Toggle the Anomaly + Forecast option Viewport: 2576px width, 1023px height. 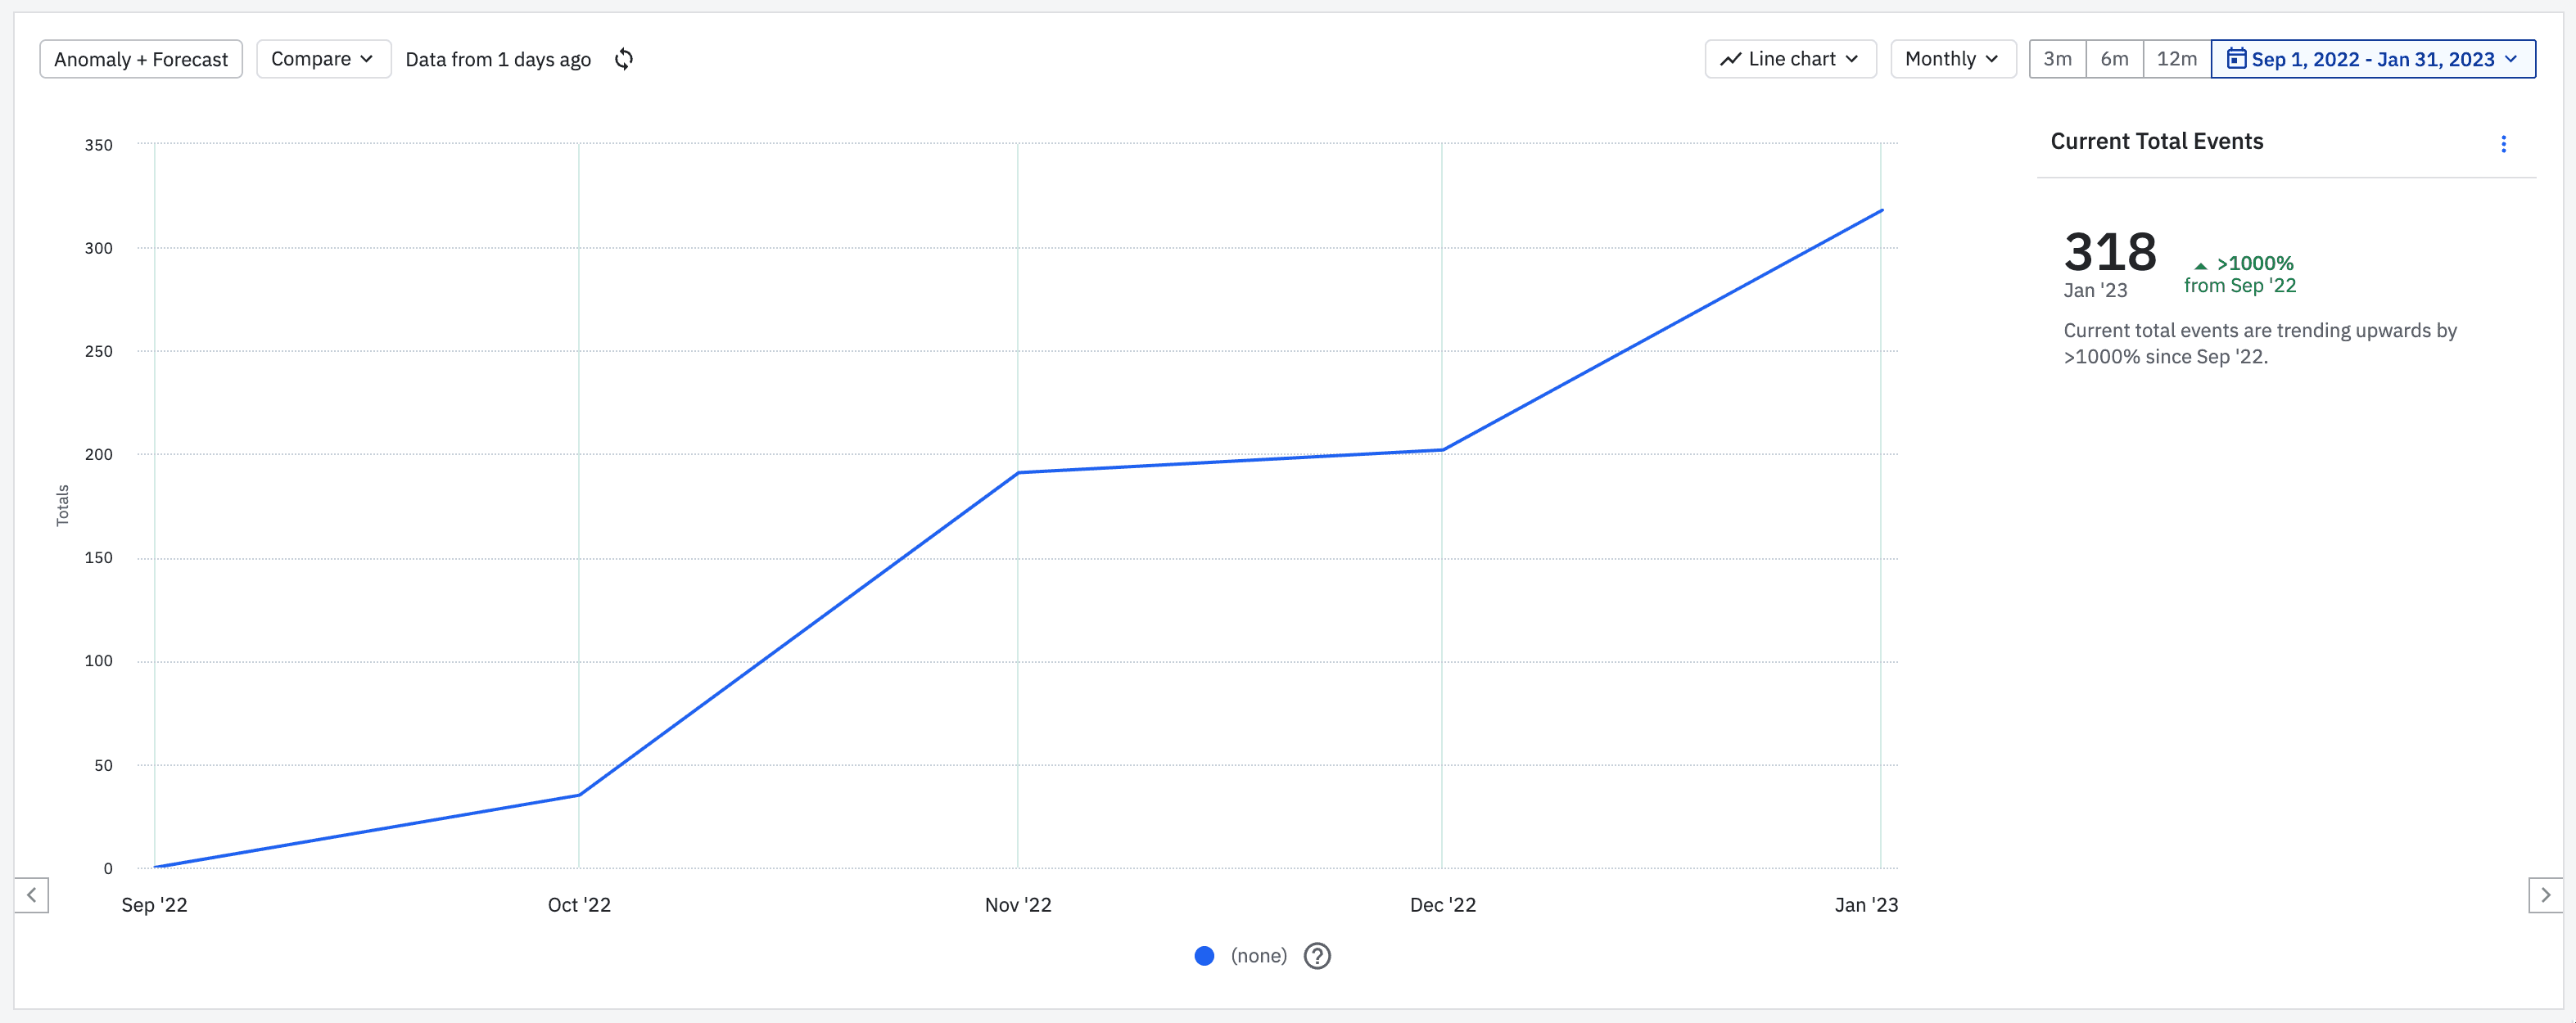point(141,59)
